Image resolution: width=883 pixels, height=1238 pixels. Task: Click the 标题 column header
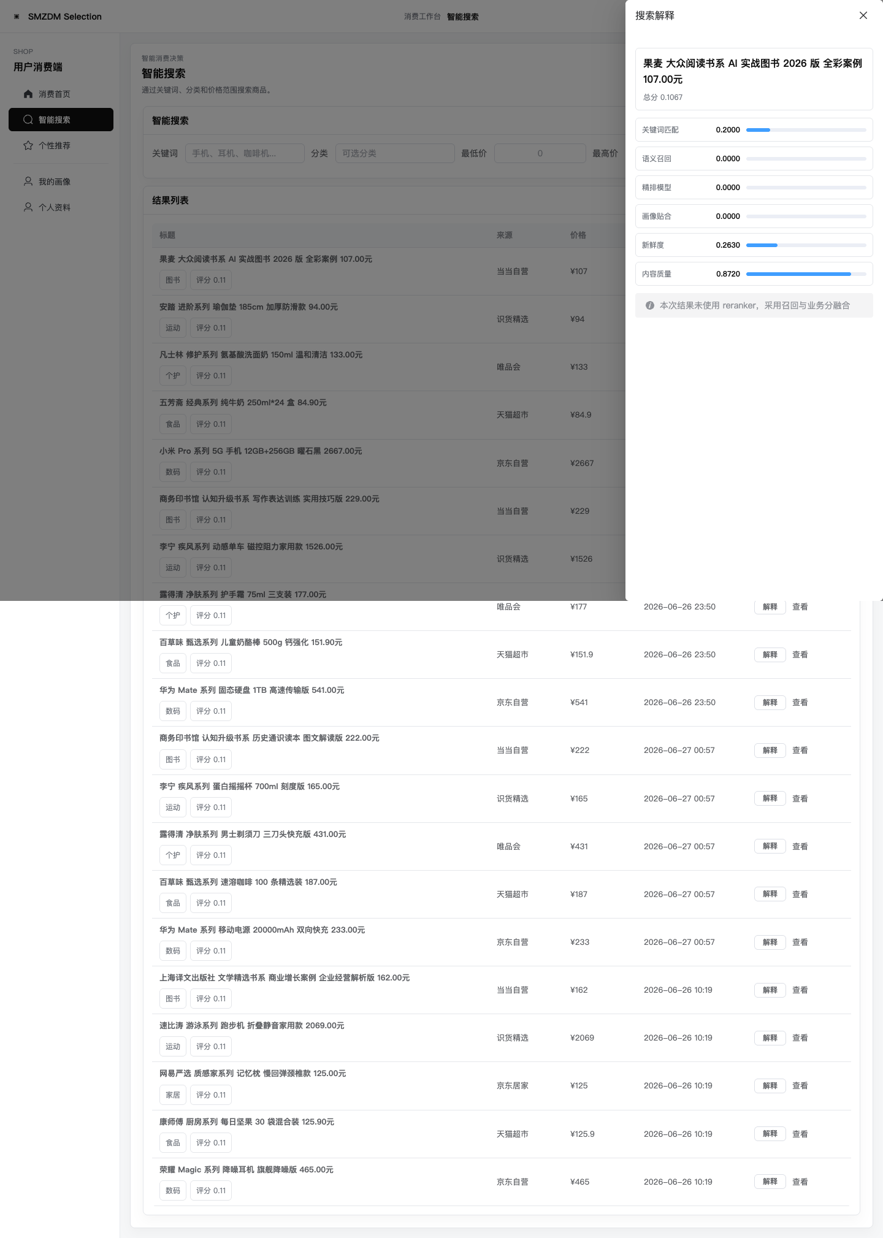coord(167,235)
